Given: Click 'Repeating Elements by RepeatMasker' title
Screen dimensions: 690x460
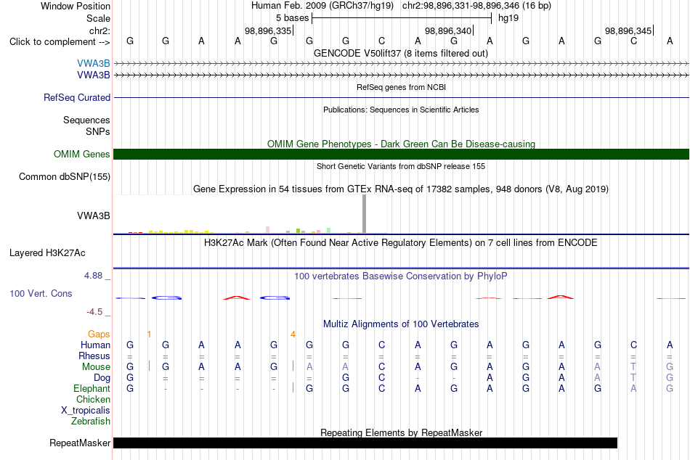Looking at the screenshot, I should point(401,432).
